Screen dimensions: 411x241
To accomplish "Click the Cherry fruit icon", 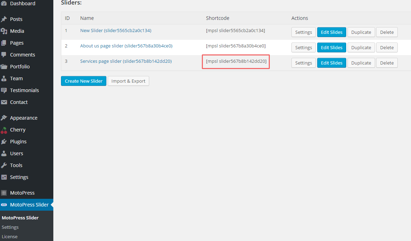I will click(4, 130).
